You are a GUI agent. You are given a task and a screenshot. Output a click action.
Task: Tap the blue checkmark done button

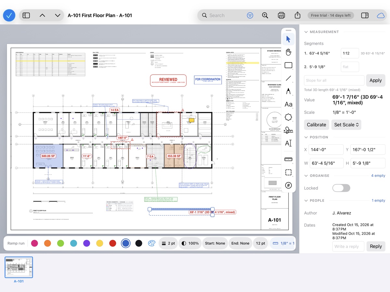coord(9,15)
